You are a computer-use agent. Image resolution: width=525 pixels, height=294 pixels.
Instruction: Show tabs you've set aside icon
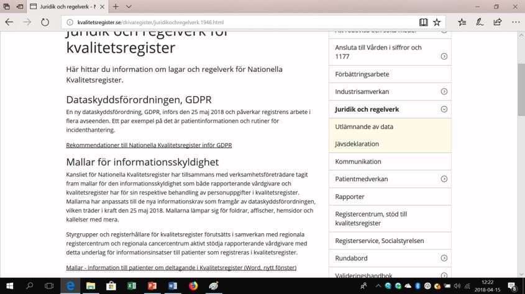[x=6, y=6]
